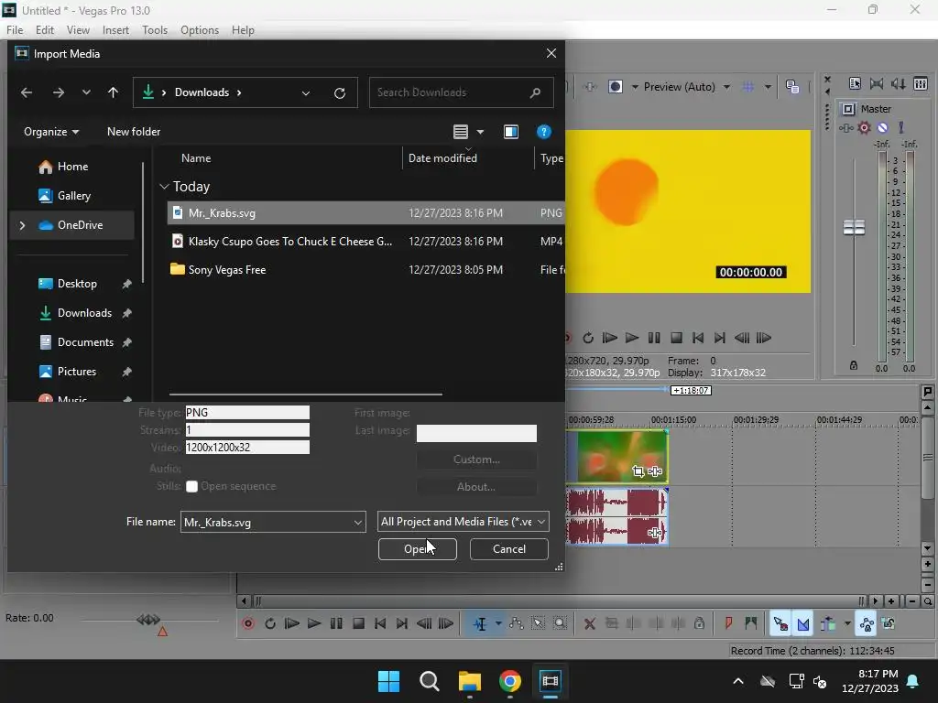The width and height of the screenshot is (938, 703).
Task: Open the File menu
Action: pyautogui.click(x=15, y=30)
